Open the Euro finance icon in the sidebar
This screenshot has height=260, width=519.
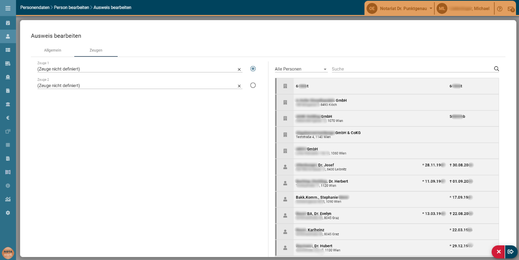[x=8, y=118]
